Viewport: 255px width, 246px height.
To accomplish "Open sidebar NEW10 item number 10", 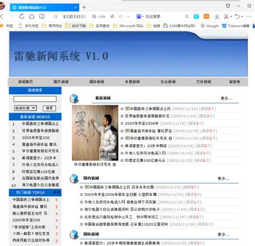I will tap(41, 185).
